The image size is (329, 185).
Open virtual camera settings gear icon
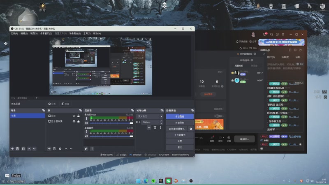click(191, 129)
